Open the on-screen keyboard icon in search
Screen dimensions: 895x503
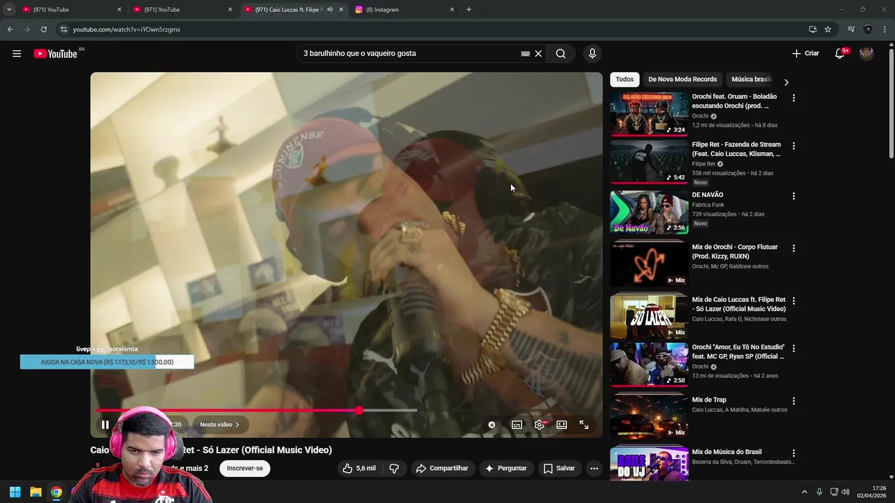[525, 54]
